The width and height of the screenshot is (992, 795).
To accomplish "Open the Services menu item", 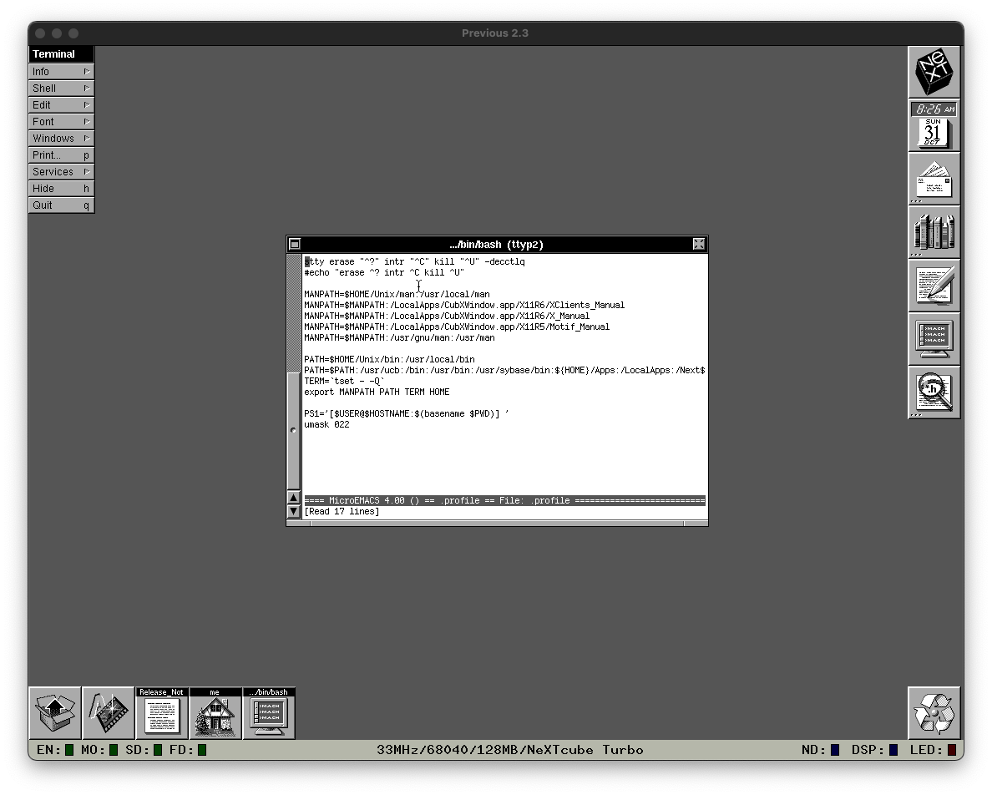I will (61, 171).
